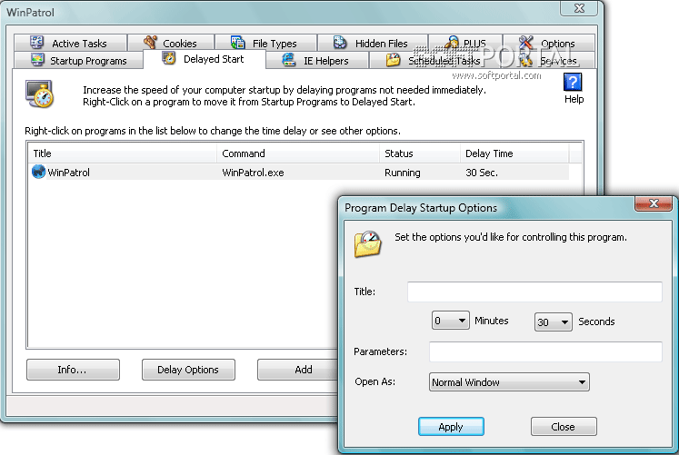This screenshot has width=679, height=455.
Task: Apply the delay startup options
Action: pyautogui.click(x=451, y=427)
